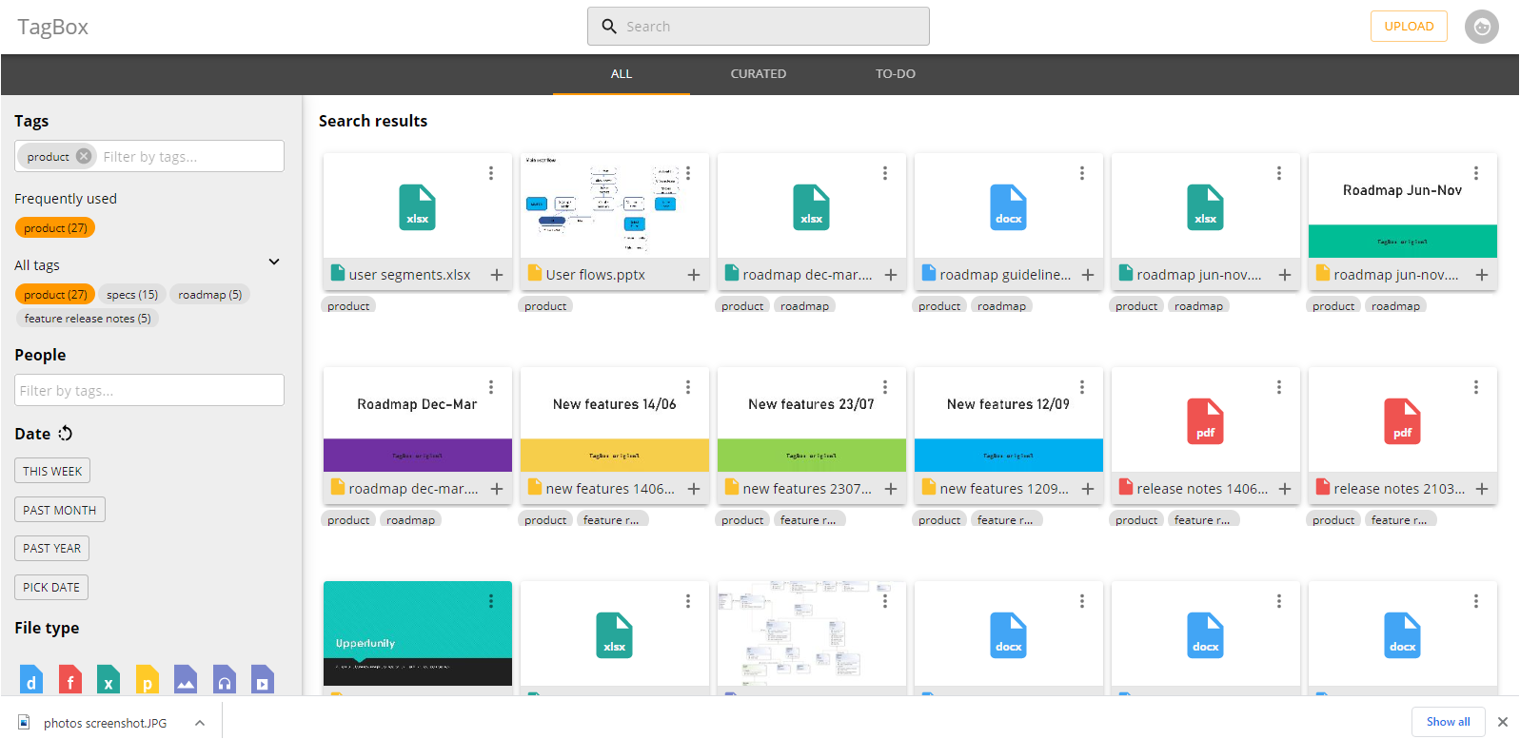
Task: Open three-dot menu on Roadmap Jun-Nov slide card
Action: click(x=1476, y=173)
